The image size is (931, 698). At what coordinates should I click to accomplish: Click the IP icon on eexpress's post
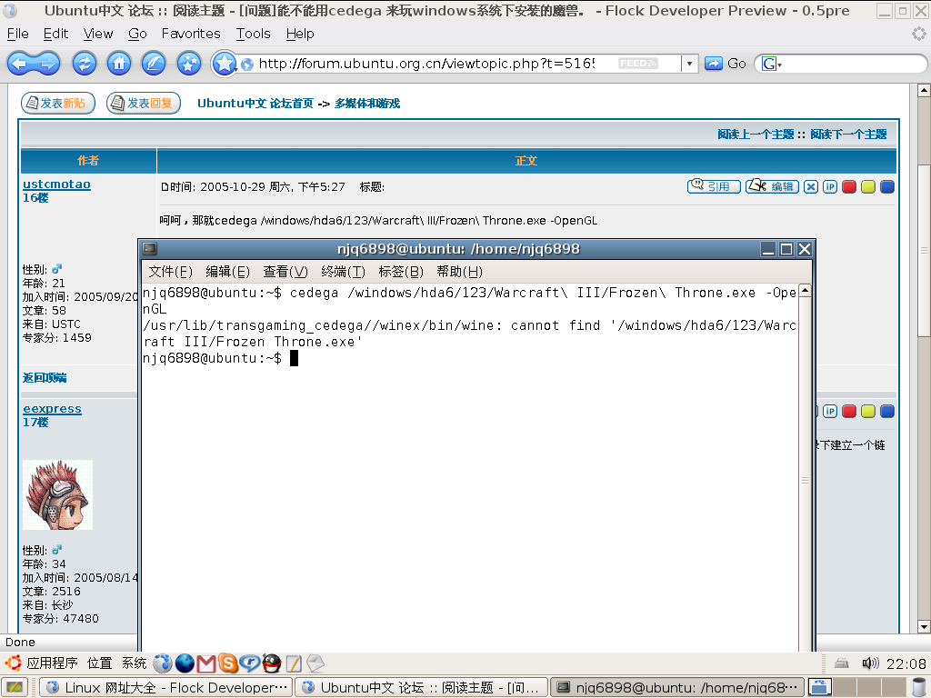pyautogui.click(x=830, y=412)
